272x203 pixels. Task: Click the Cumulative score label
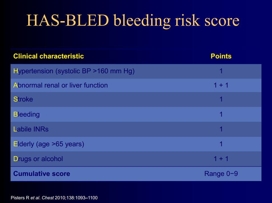[42, 174]
